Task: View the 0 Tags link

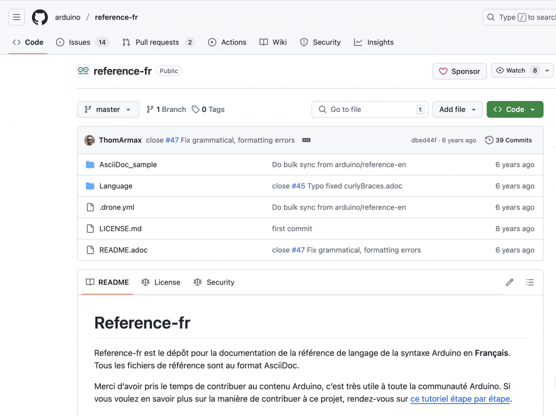Action: (x=208, y=109)
